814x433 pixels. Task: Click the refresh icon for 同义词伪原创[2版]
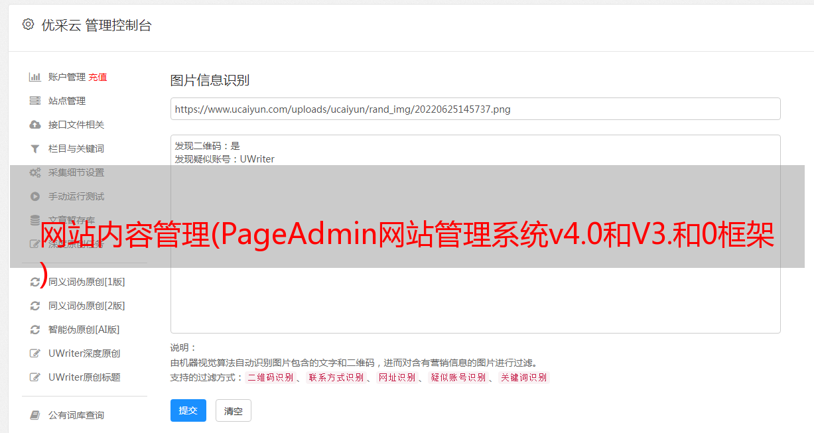coord(35,306)
